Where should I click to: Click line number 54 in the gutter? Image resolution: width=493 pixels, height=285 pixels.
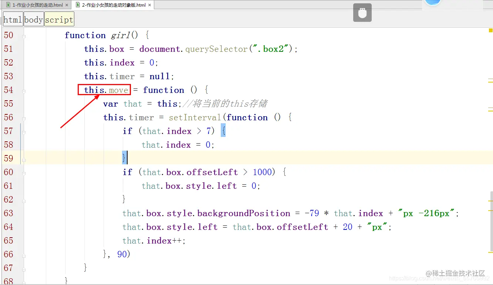tap(9, 90)
